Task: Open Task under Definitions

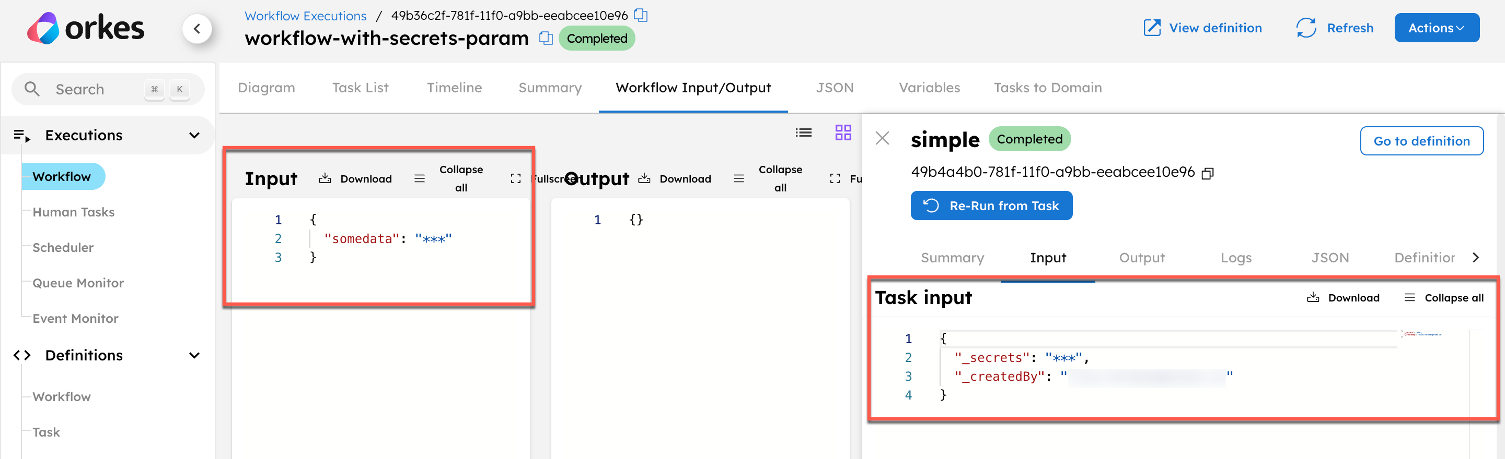Action: click(x=46, y=433)
